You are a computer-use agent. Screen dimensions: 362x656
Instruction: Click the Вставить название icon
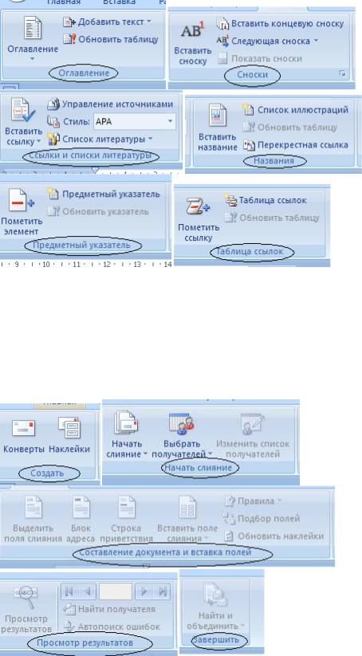pyautogui.click(x=218, y=115)
